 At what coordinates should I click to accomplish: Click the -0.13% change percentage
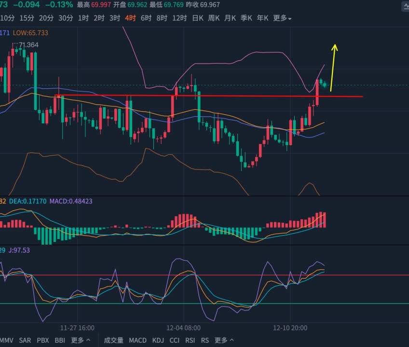(x=59, y=4)
